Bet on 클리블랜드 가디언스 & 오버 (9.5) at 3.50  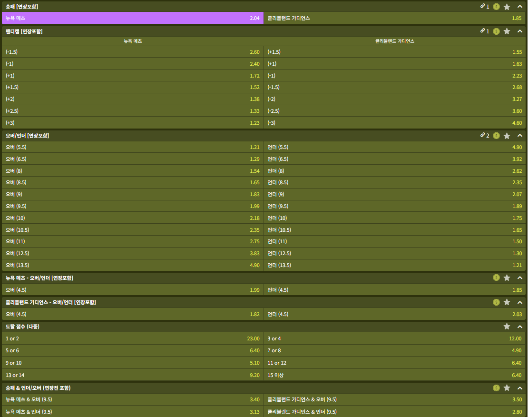(395, 399)
